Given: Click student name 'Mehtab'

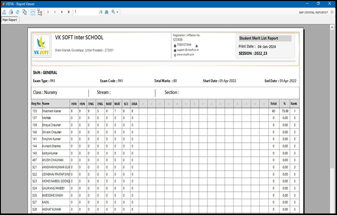Looking at the screenshot, I should click(x=46, y=118).
